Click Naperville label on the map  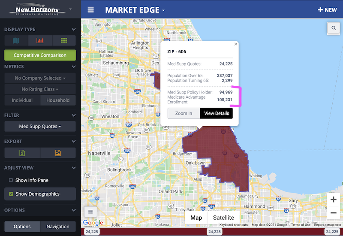99,153
